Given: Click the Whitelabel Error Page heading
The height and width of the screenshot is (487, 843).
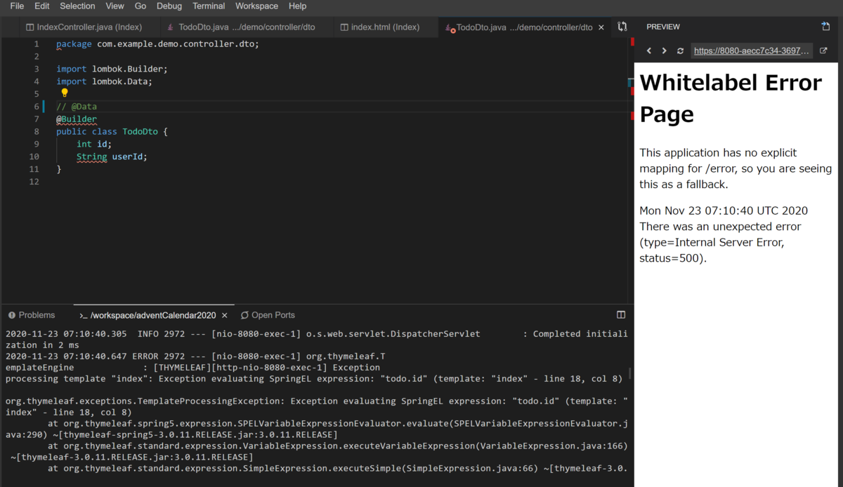Looking at the screenshot, I should tap(731, 98).
